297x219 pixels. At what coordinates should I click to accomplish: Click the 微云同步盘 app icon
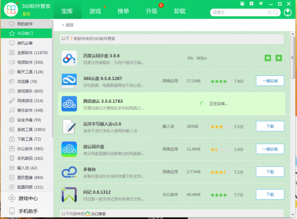pyautogui.click(x=69, y=149)
